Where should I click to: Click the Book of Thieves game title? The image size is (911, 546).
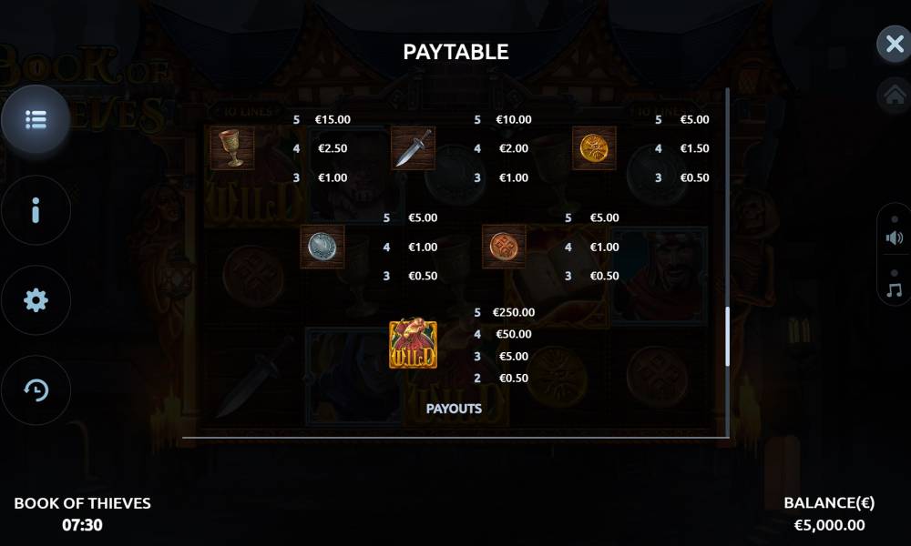pos(82,503)
